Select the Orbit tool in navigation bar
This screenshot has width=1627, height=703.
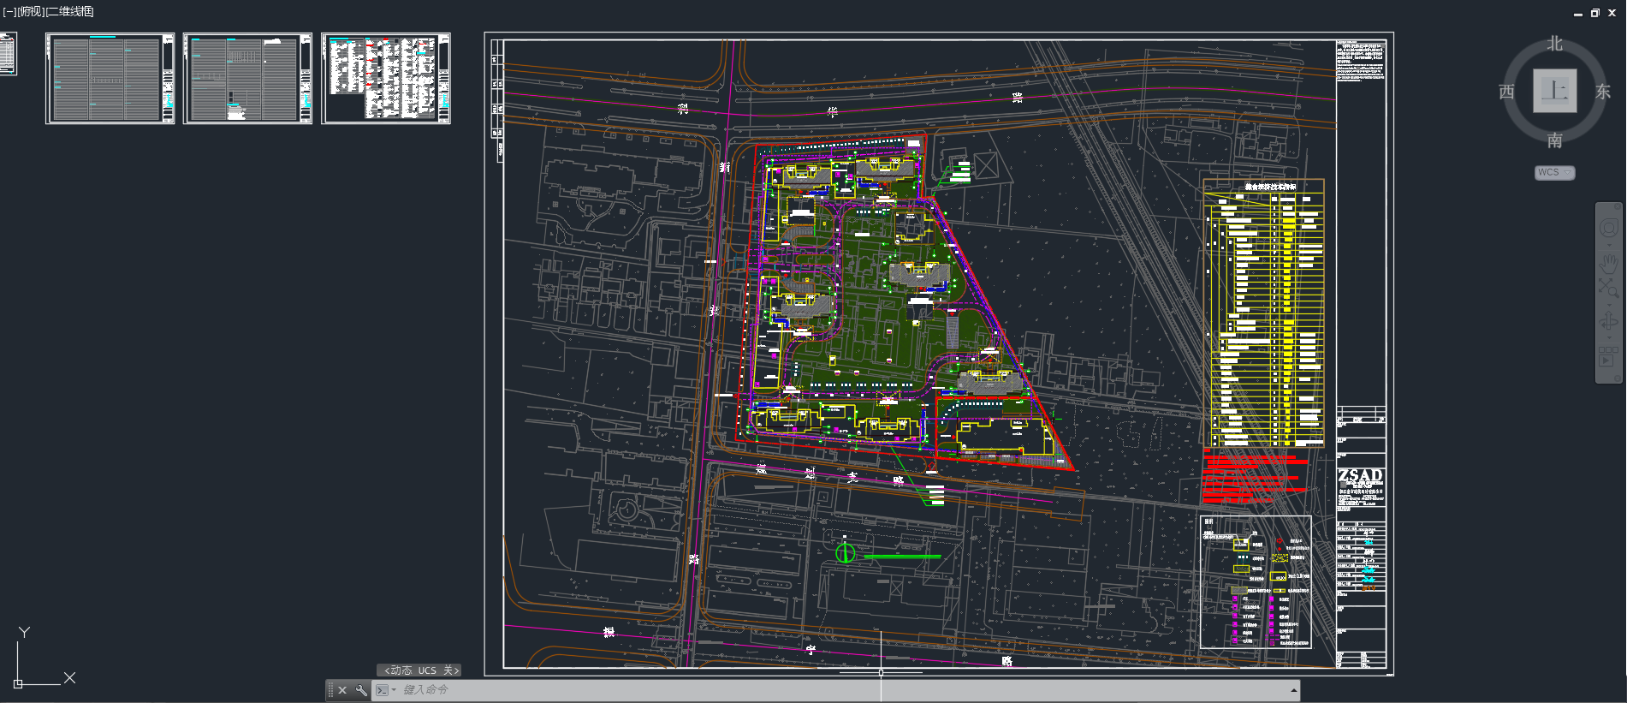(1609, 322)
